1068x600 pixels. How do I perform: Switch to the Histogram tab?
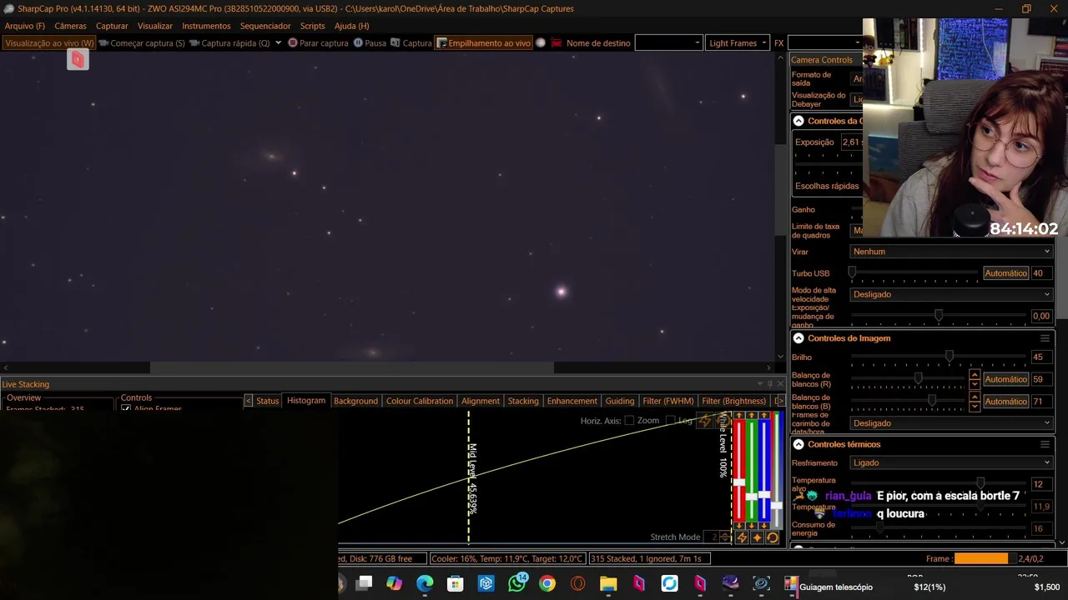[306, 401]
